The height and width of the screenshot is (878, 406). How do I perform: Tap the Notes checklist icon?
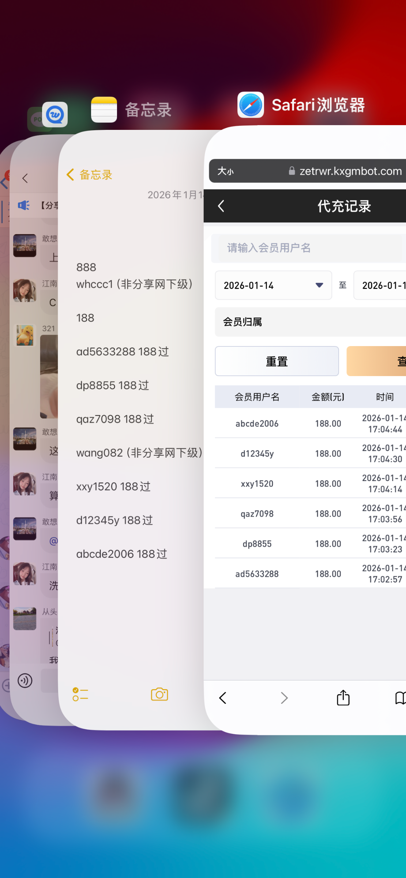pos(80,694)
